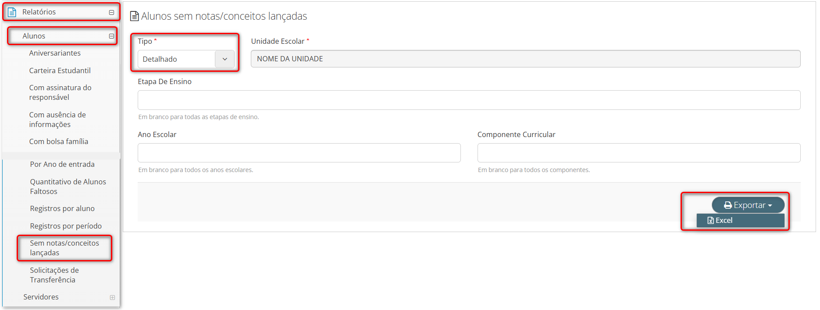Select Registros por aluno report
Viewport: 820px width, 310px height.
(62, 208)
